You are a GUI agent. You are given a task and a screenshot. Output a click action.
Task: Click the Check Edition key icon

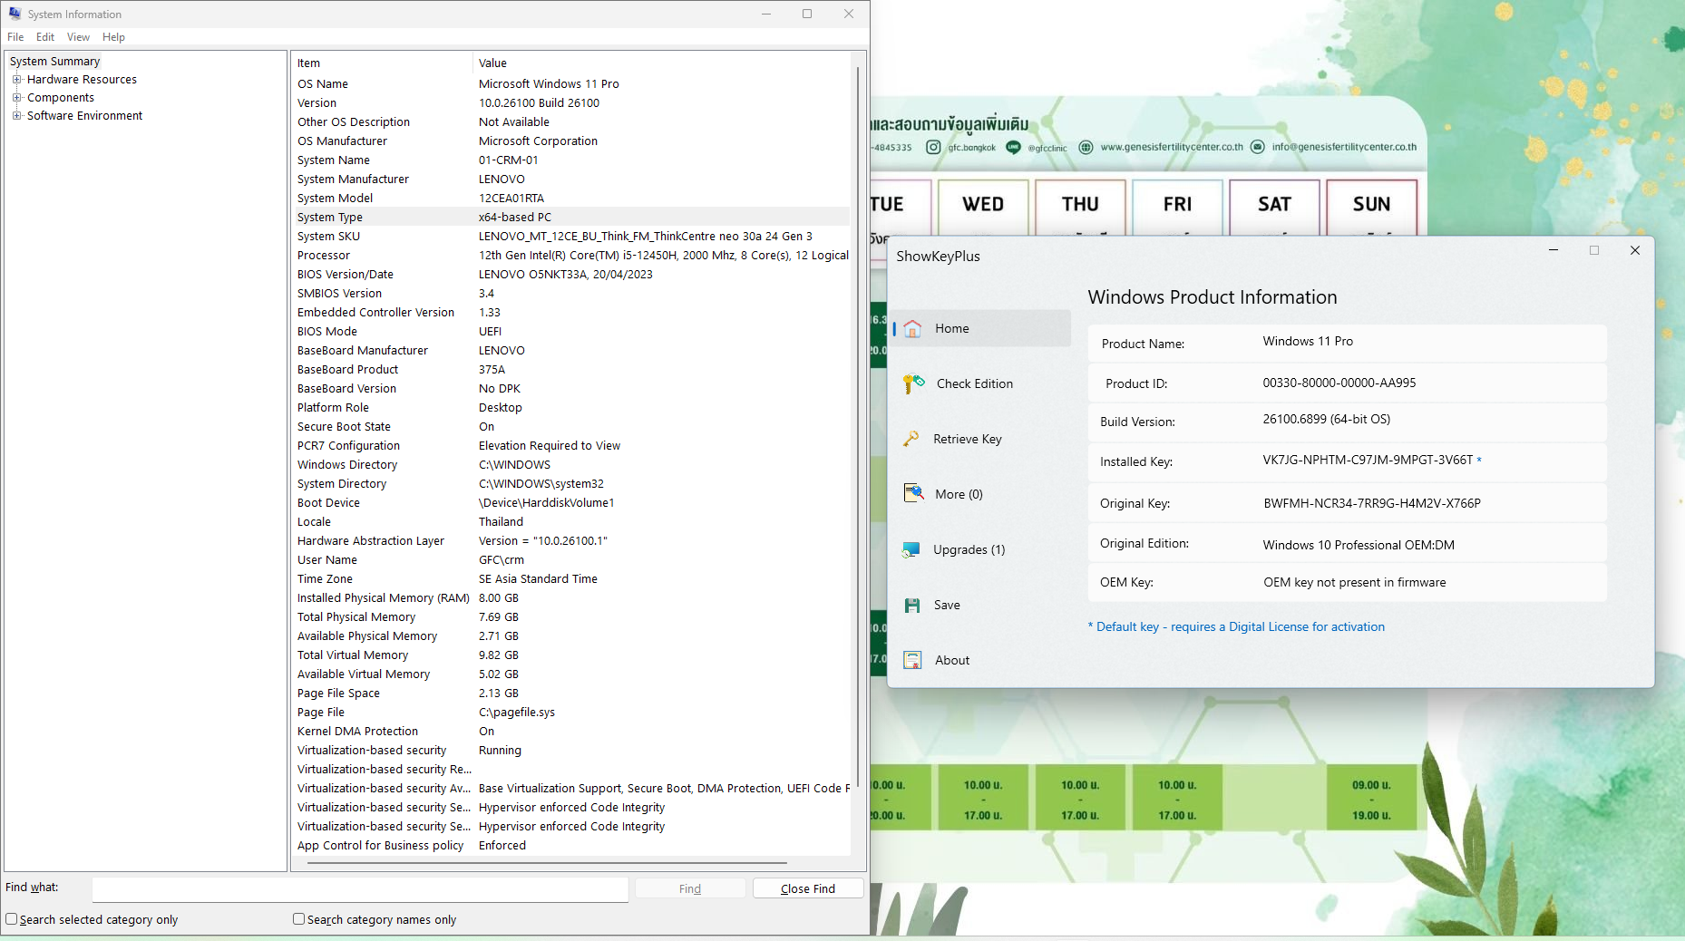(913, 384)
